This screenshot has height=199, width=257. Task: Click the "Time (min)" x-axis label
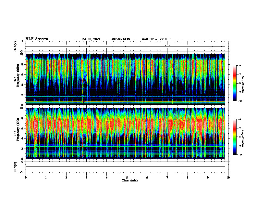tap(130, 180)
